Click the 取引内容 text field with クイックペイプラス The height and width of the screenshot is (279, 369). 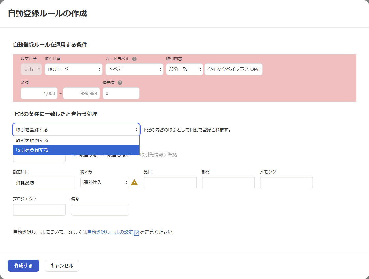point(233,69)
